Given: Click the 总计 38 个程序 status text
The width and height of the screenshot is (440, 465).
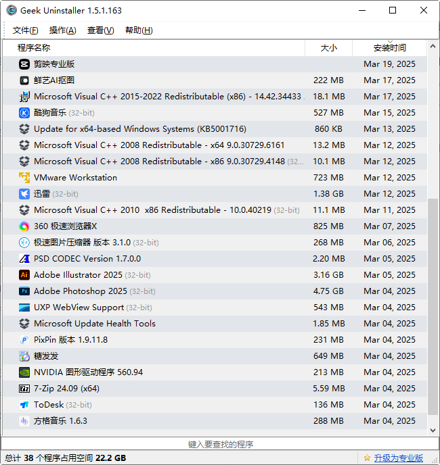Looking at the screenshot, I should click(x=66, y=458).
